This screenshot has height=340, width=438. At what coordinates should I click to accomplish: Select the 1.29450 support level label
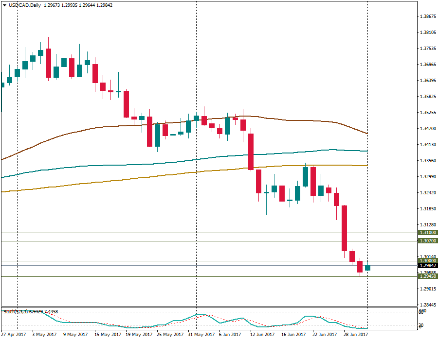click(428, 276)
